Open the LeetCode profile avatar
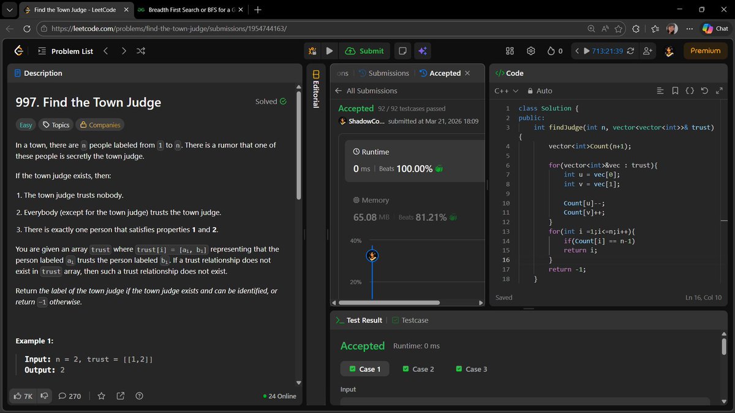The height and width of the screenshot is (413, 735). [669, 51]
